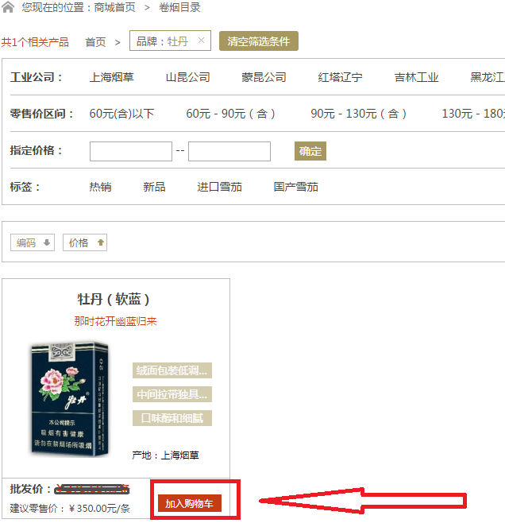Select the 新品 tag
This screenshot has width=505, height=527.
pyautogui.click(x=154, y=187)
